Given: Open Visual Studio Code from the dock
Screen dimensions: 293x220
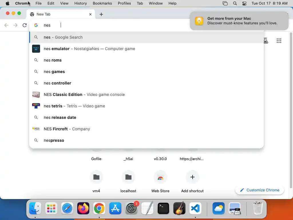Looking at the screenshot, I should [195, 208].
